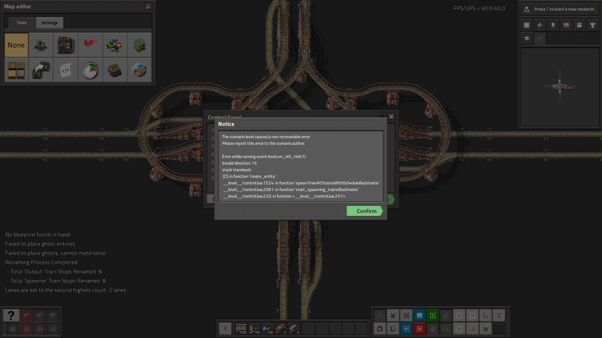
Task: Open the dashed-square icon in top-right panel
Action: click(526, 25)
